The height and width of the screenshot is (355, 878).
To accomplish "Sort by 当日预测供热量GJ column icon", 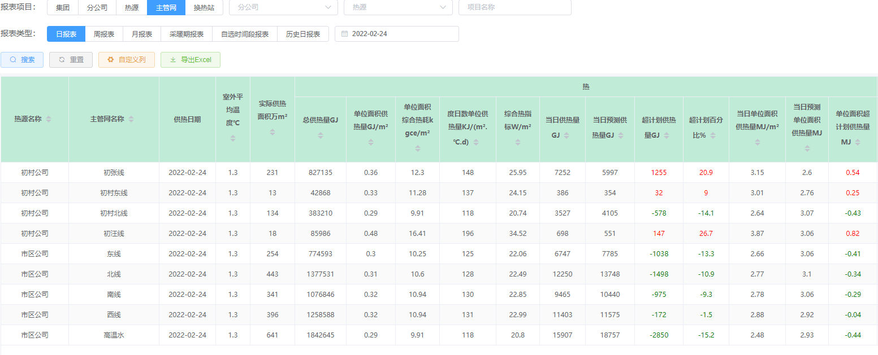I will pyautogui.click(x=621, y=135).
